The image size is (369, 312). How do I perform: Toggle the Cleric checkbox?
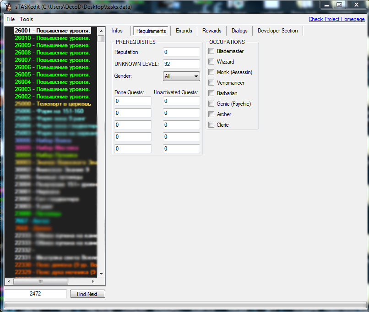point(211,125)
